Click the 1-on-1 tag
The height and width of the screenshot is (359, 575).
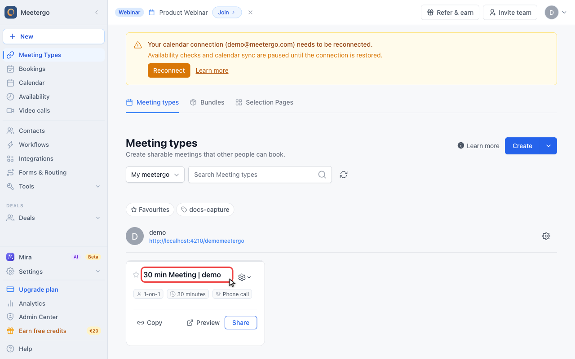pos(149,294)
